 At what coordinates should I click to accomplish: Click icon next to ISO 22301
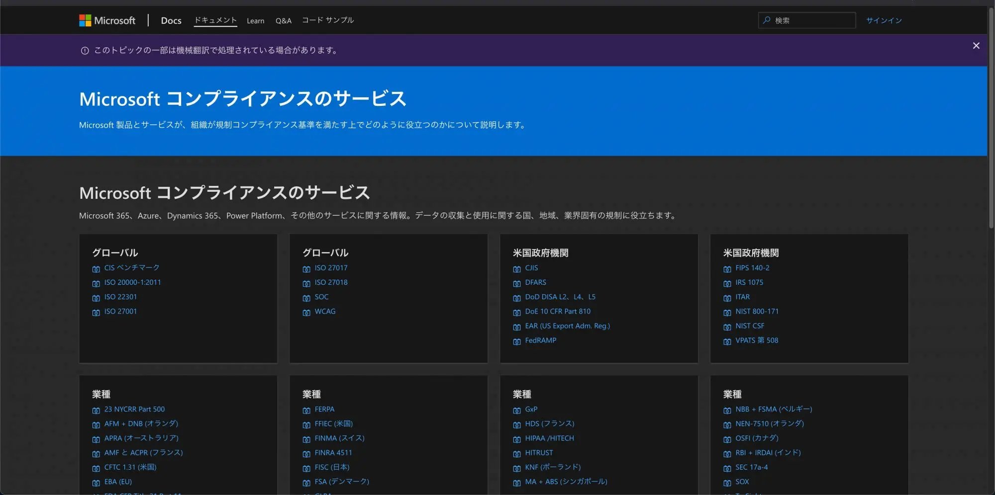[96, 298]
